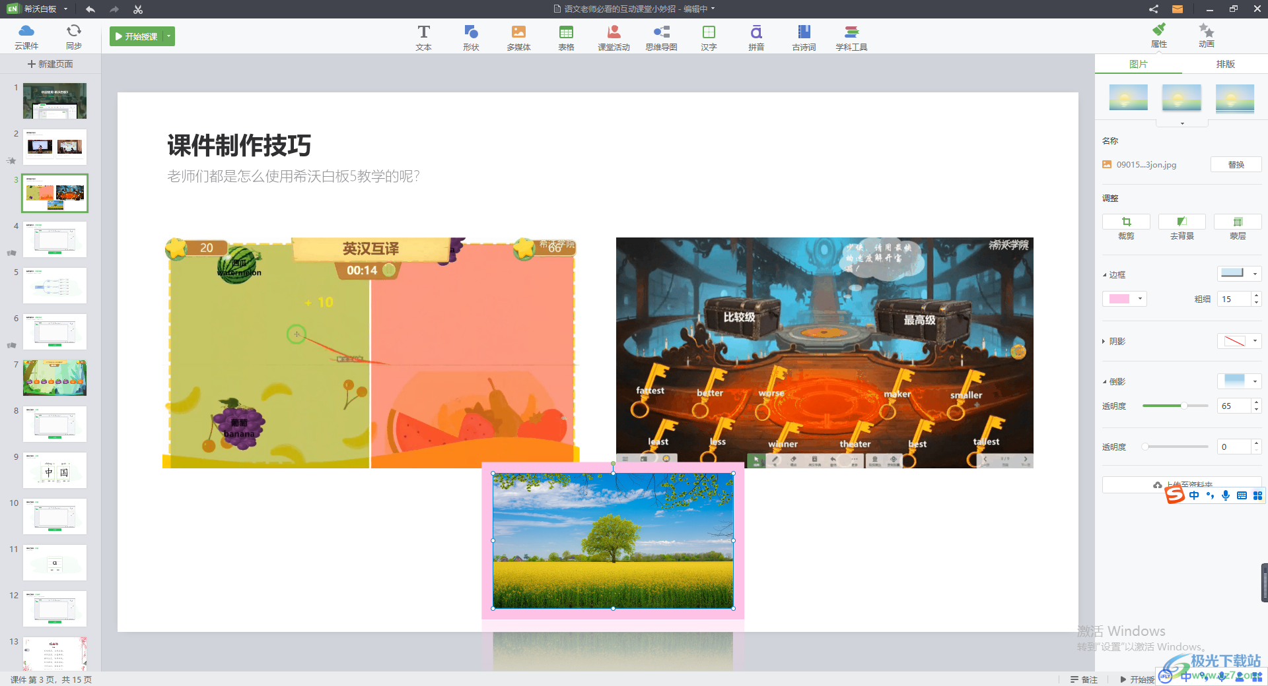Click 新建页面 new page button
The width and height of the screenshot is (1268, 686).
tap(50, 64)
